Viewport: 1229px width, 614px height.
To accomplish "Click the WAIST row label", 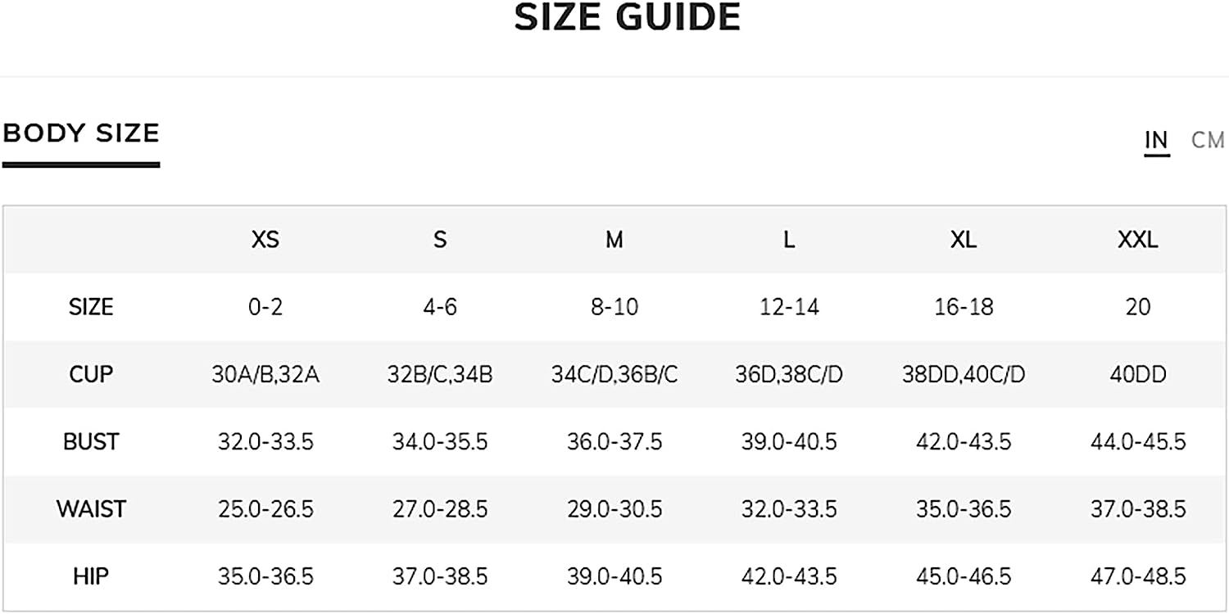I will coord(91,509).
